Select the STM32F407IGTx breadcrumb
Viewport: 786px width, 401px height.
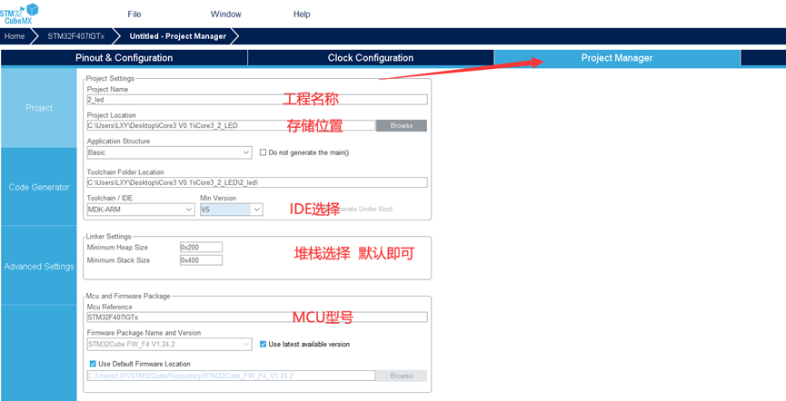click(x=75, y=36)
